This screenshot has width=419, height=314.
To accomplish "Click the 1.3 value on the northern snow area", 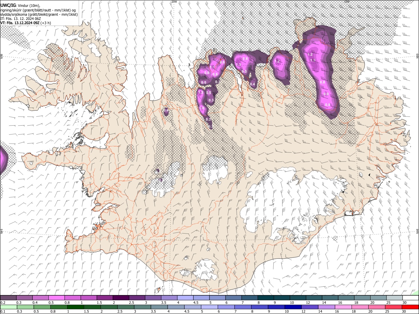I will click(239, 65).
